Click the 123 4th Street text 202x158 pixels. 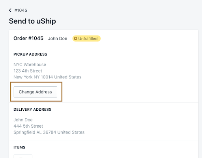tap(28, 71)
